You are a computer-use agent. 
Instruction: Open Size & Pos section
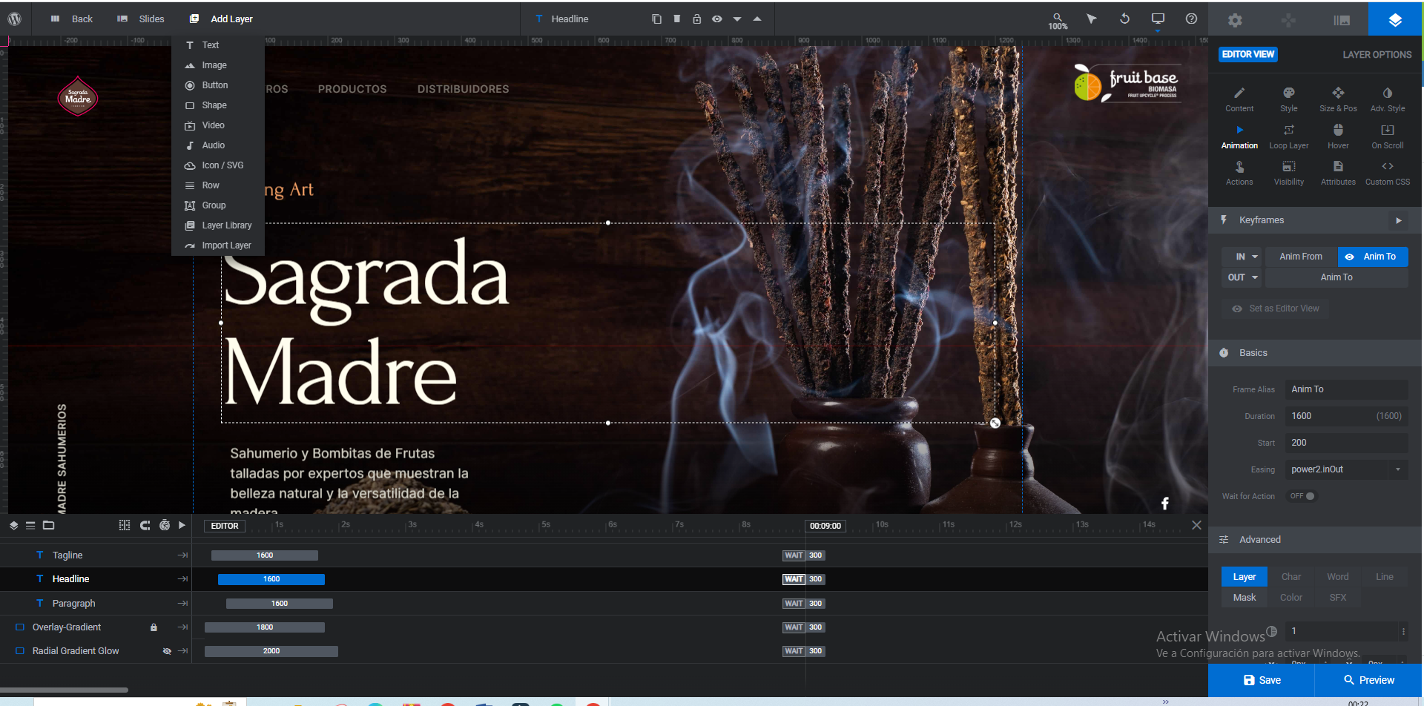coord(1338,99)
